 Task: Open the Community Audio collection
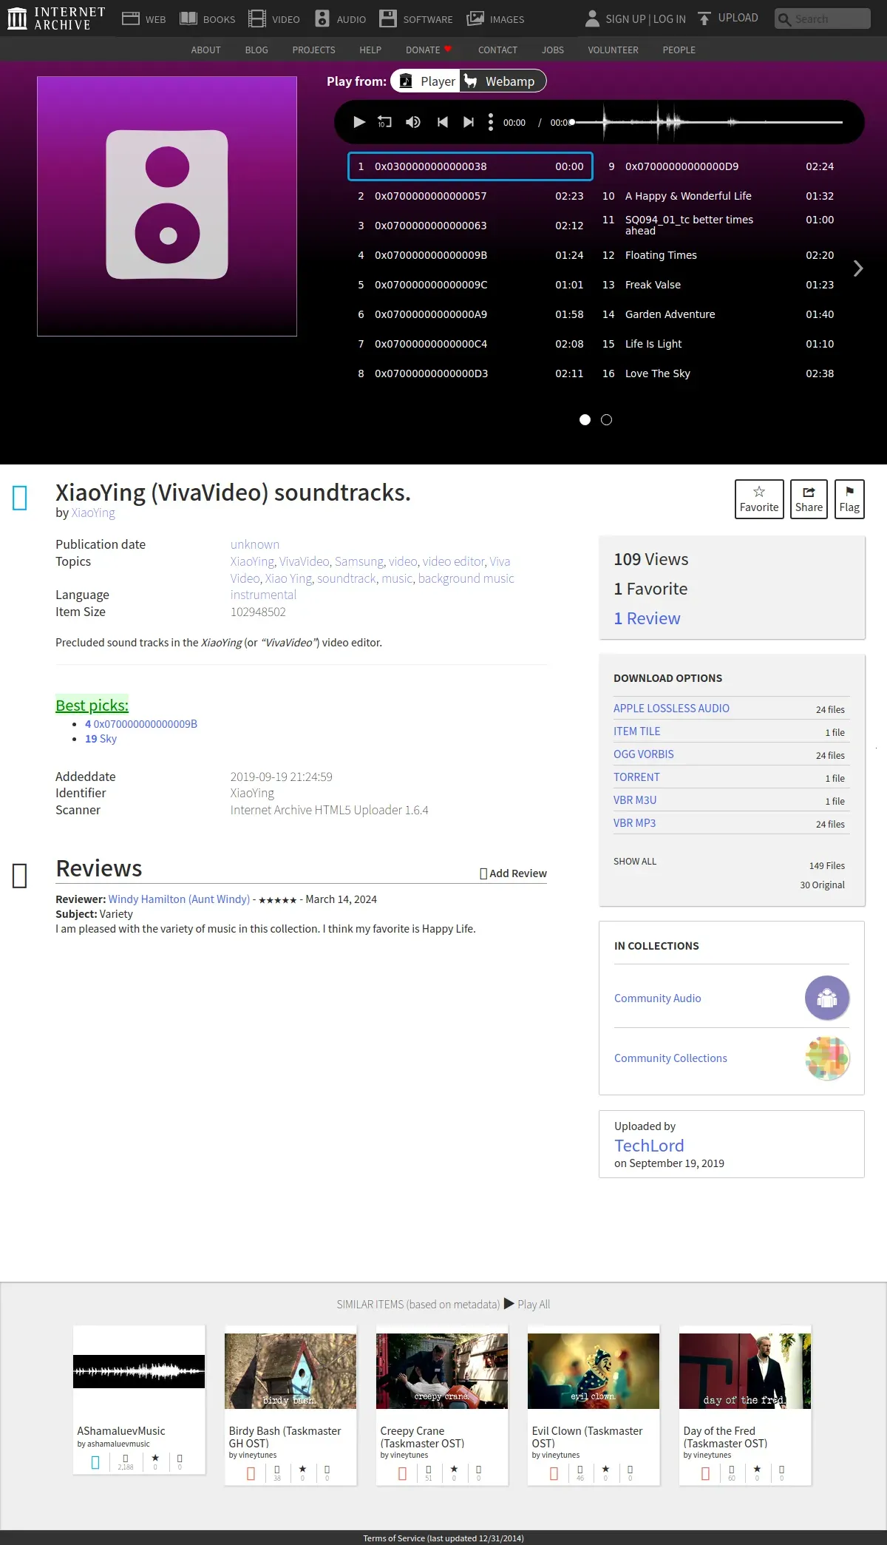pyautogui.click(x=658, y=998)
